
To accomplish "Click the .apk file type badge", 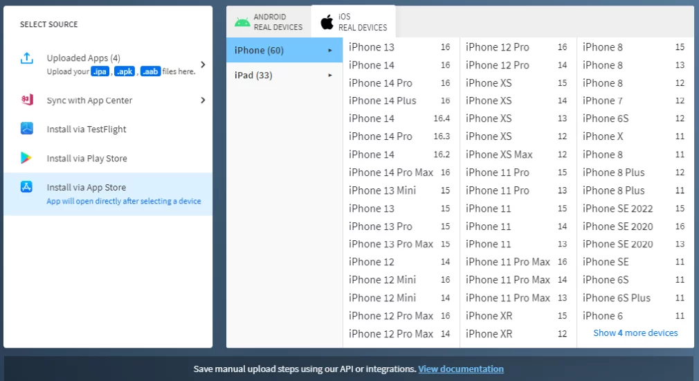I will [125, 71].
